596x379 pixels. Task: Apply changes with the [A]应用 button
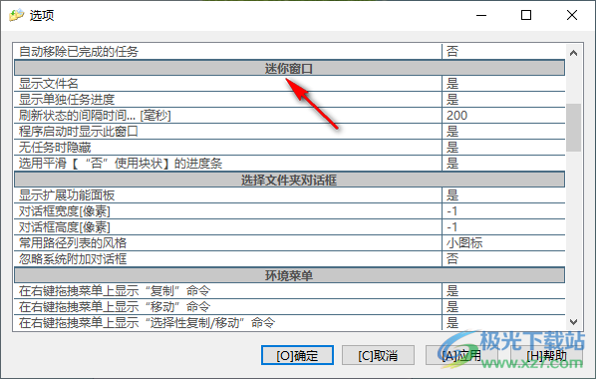pyautogui.click(x=461, y=355)
